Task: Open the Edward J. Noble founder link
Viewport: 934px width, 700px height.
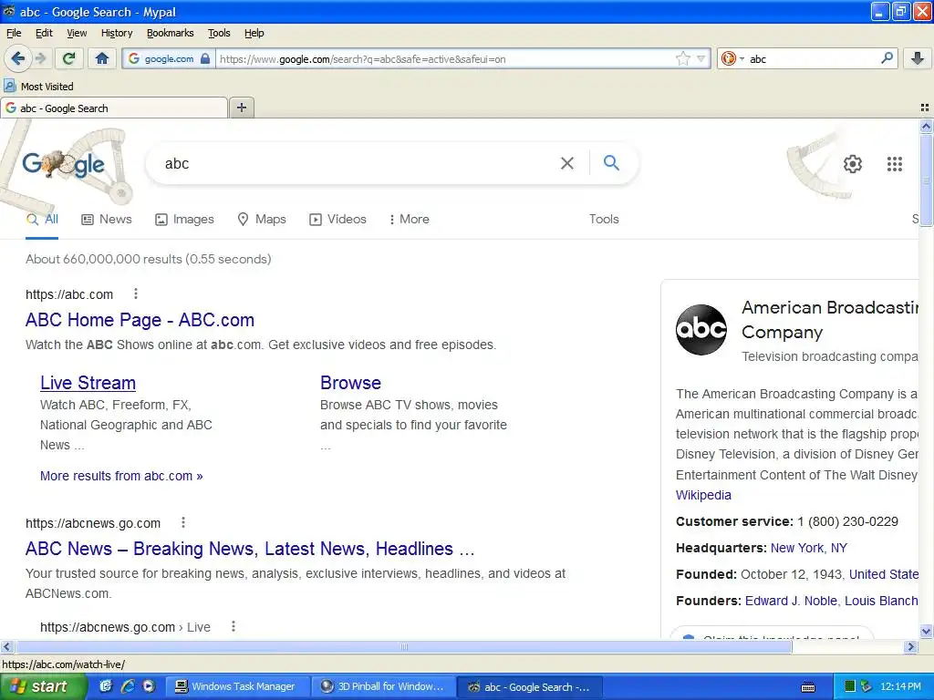Action: 791,601
